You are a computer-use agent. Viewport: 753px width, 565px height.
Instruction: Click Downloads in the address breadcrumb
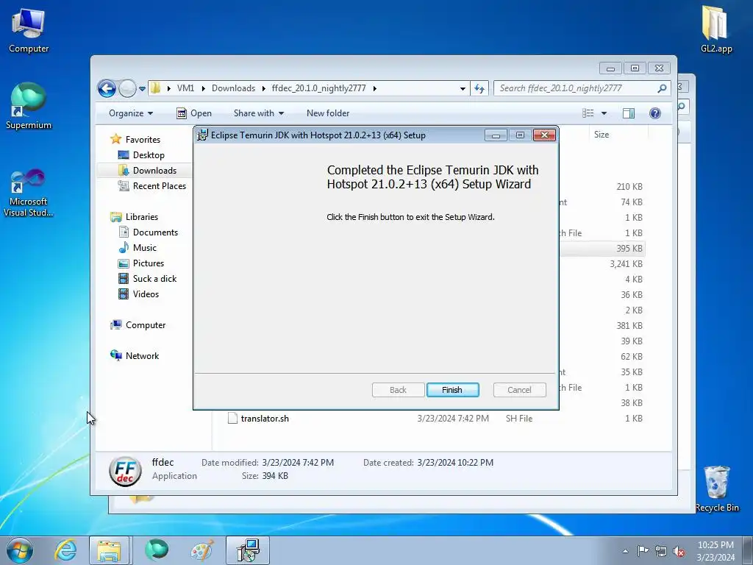click(233, 88)
